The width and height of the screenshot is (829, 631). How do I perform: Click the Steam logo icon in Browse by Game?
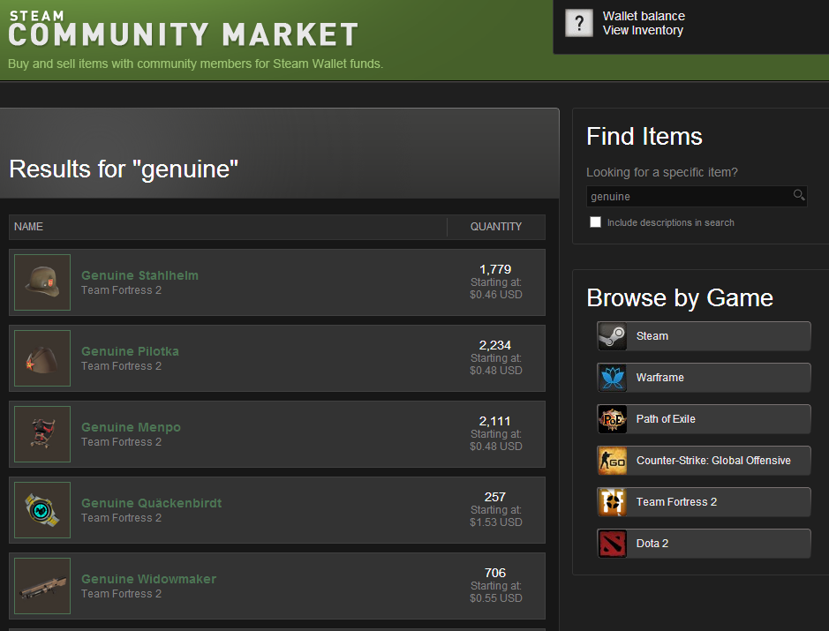[612, 336]
